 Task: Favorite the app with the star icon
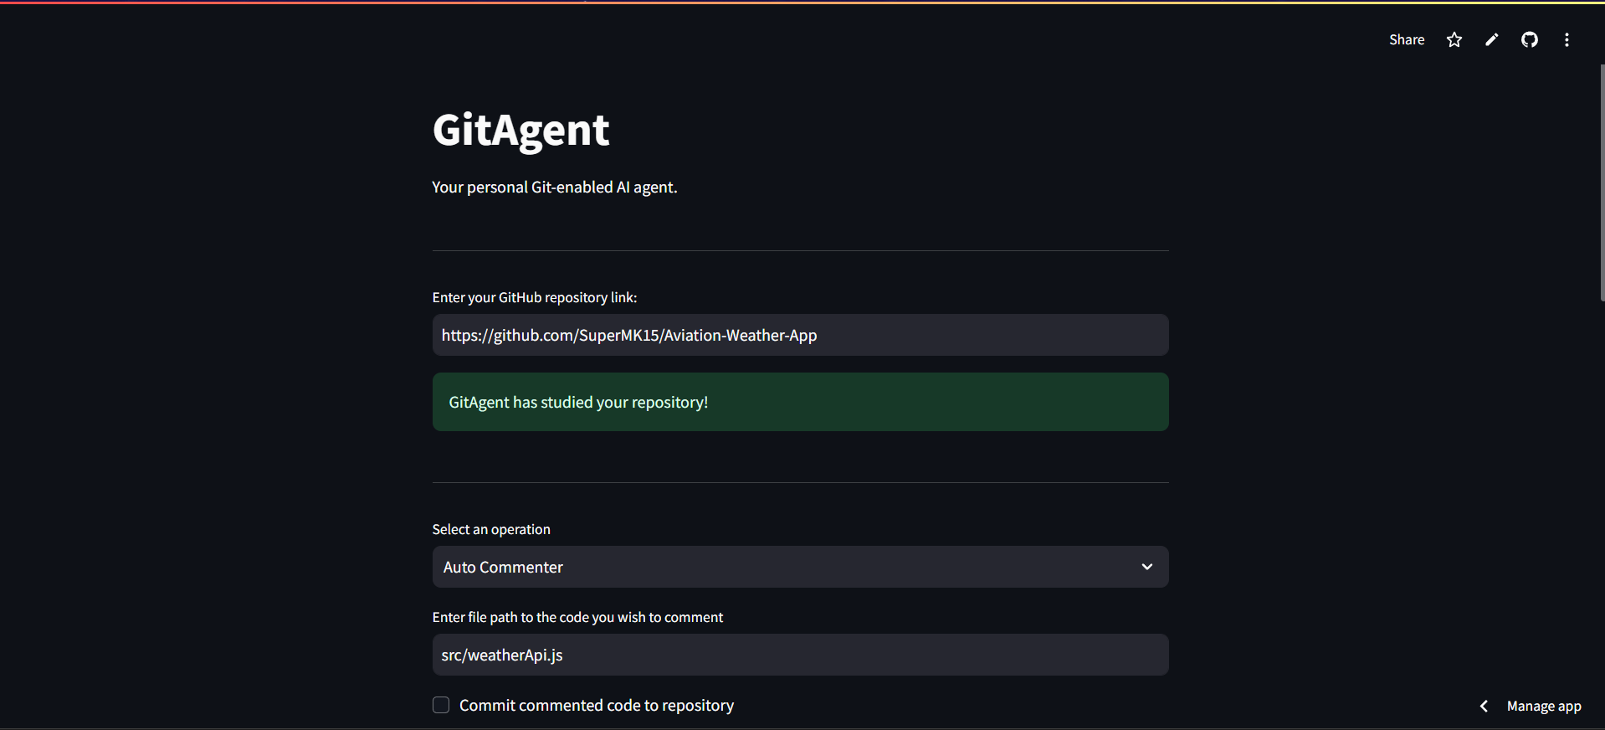(1454, 39)
